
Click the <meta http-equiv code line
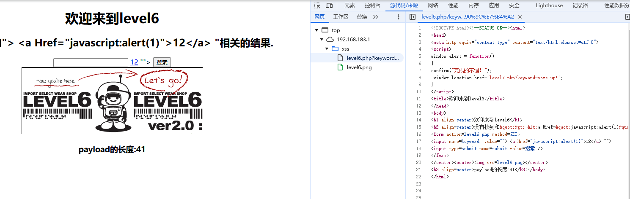(514, 42)
